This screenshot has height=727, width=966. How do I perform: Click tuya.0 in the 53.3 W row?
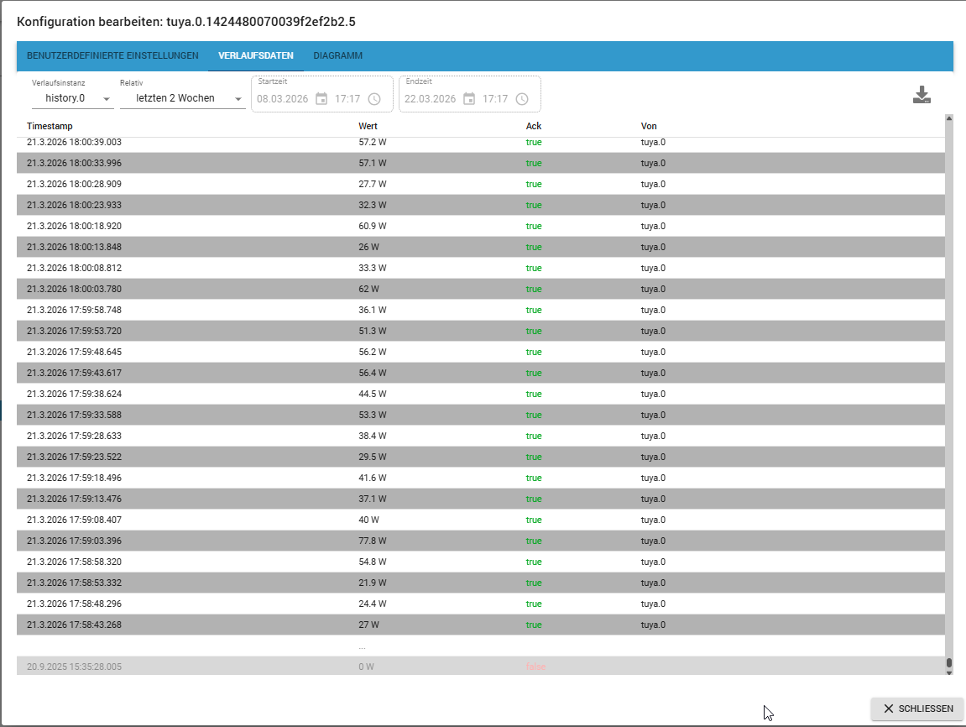(653, 415)
